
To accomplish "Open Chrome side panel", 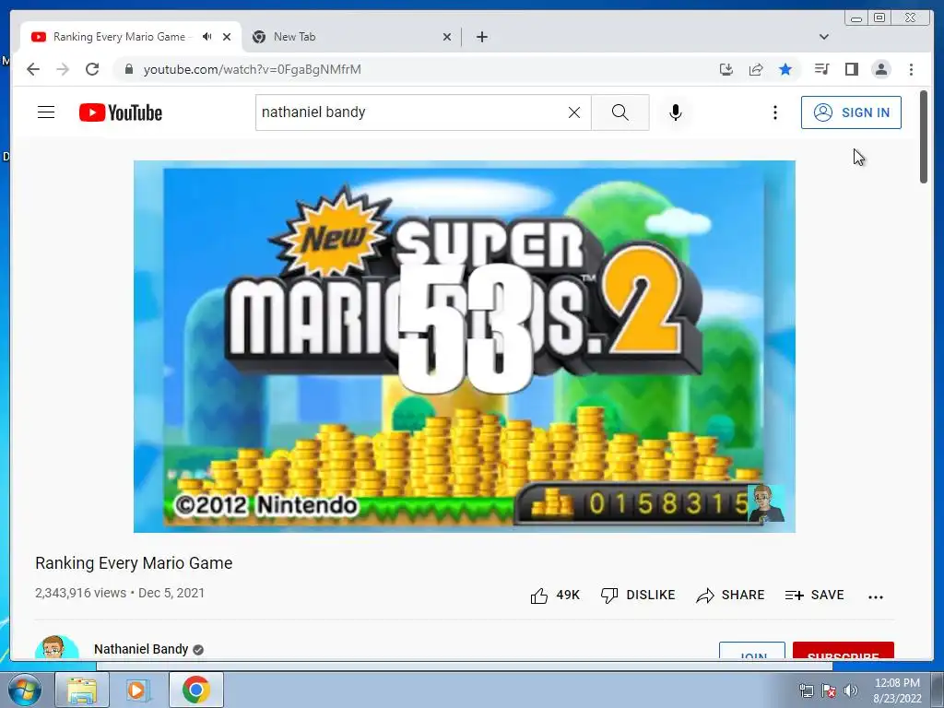I will pos(851,69).
